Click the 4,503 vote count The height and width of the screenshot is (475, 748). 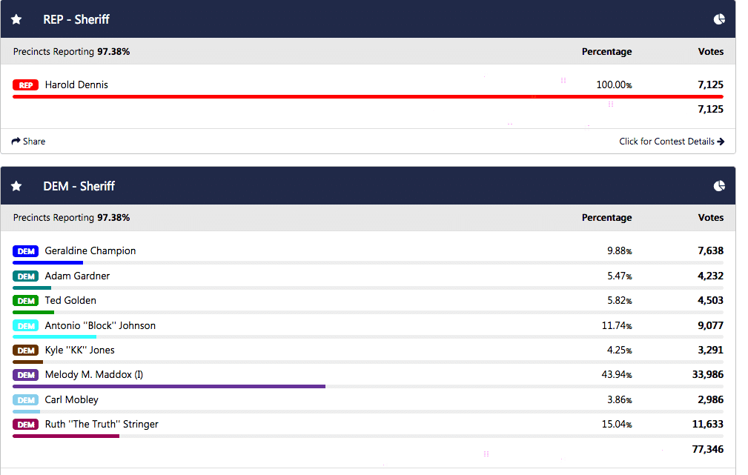tap(710, 300)
